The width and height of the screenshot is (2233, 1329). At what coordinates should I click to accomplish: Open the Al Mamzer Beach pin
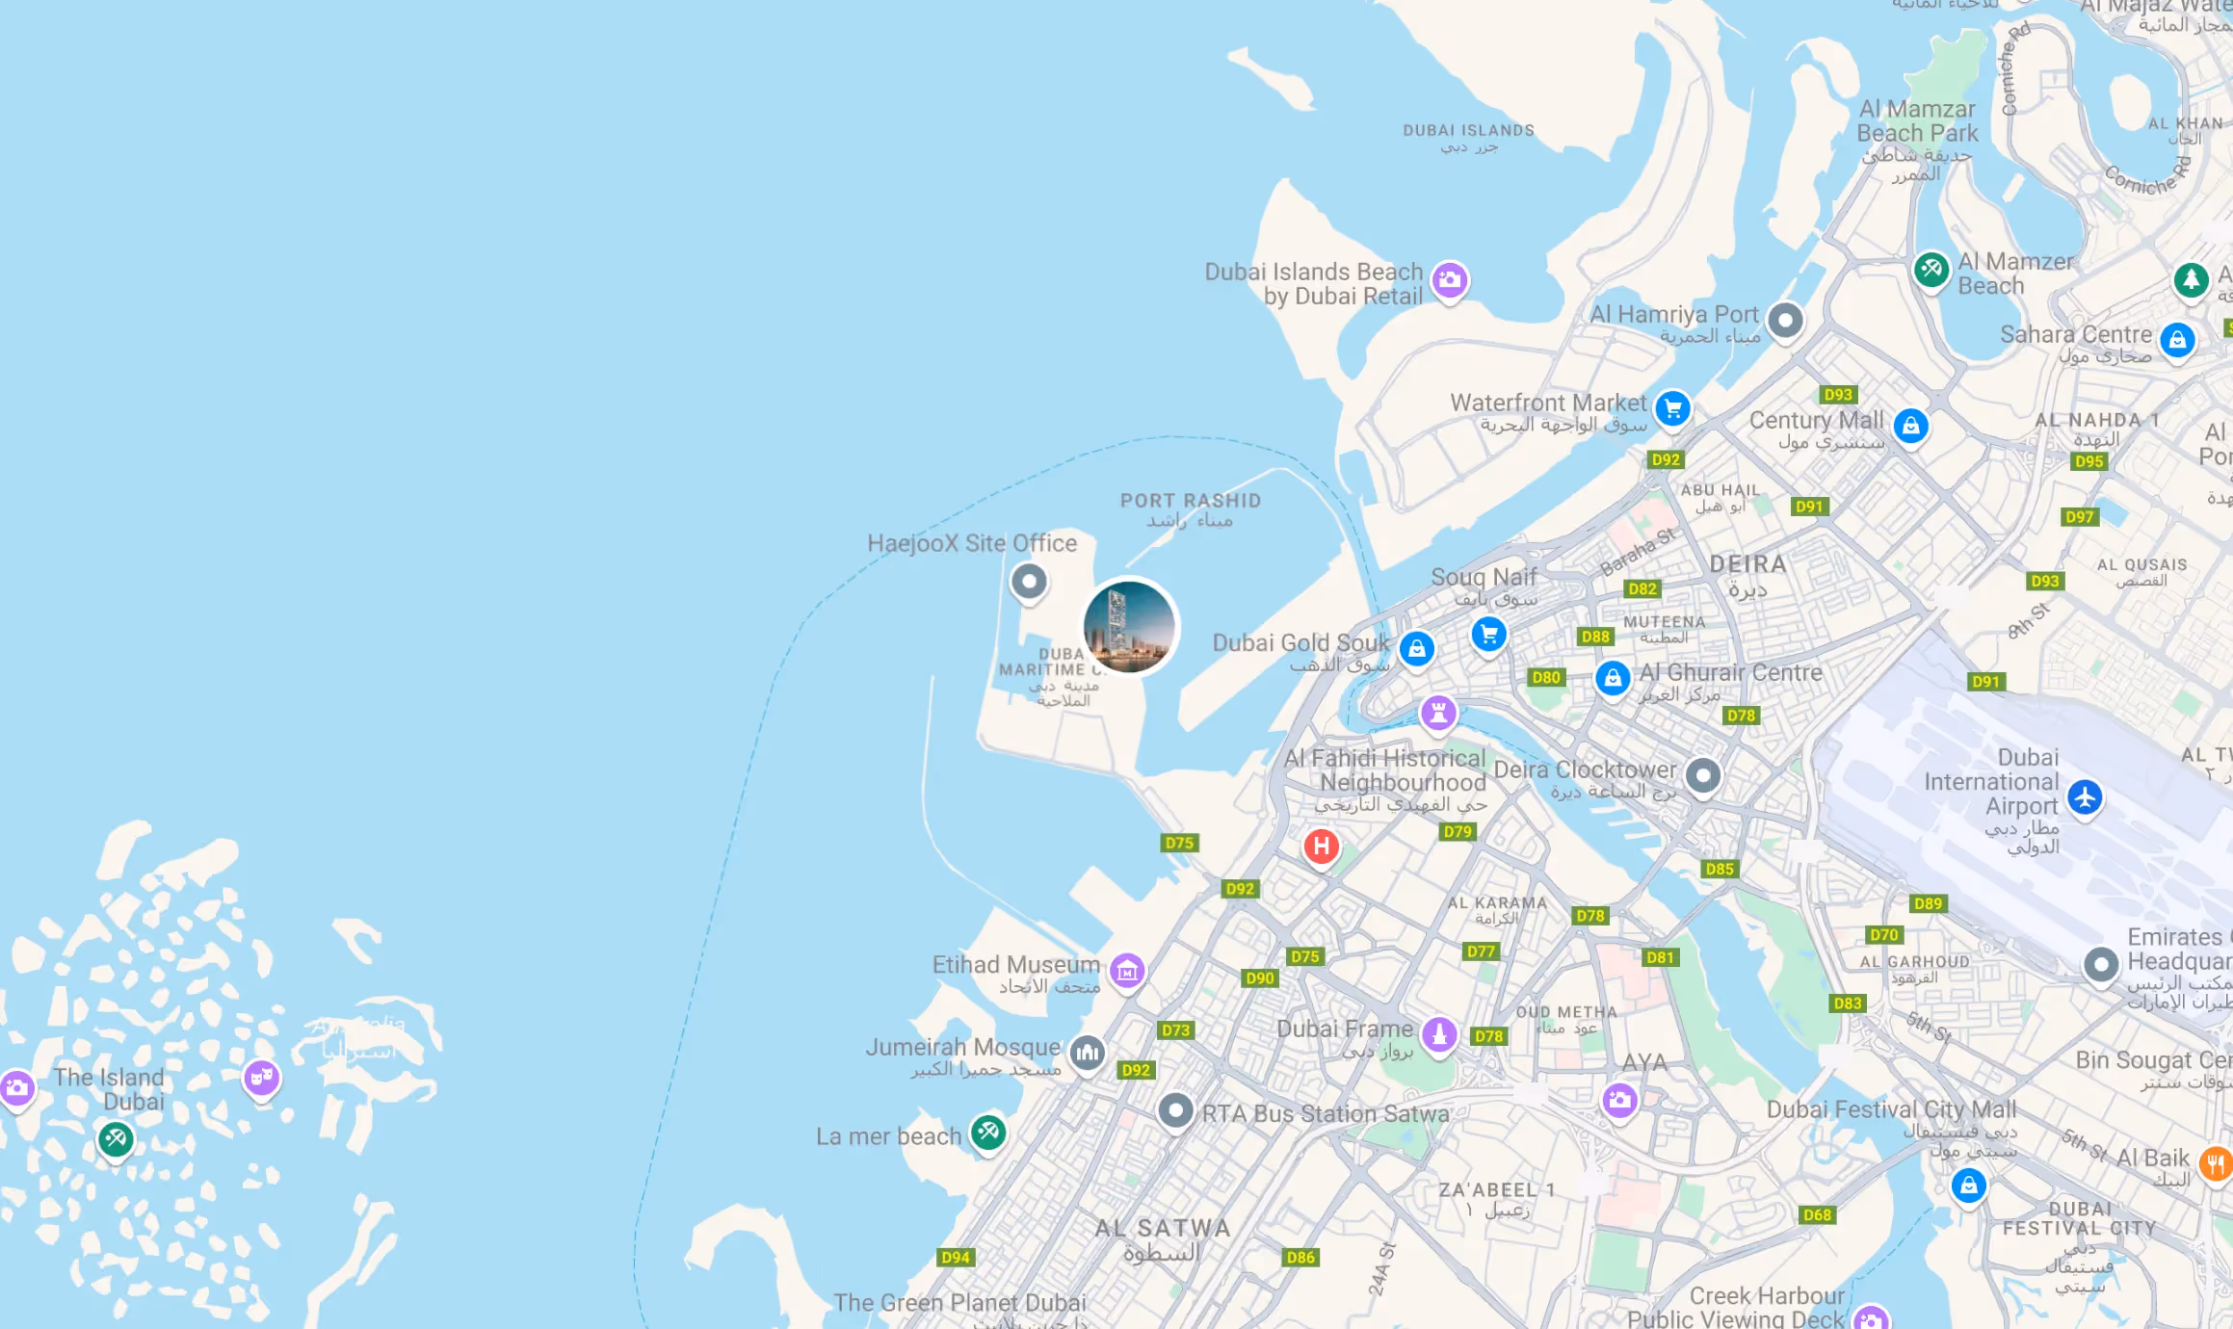1931,270
